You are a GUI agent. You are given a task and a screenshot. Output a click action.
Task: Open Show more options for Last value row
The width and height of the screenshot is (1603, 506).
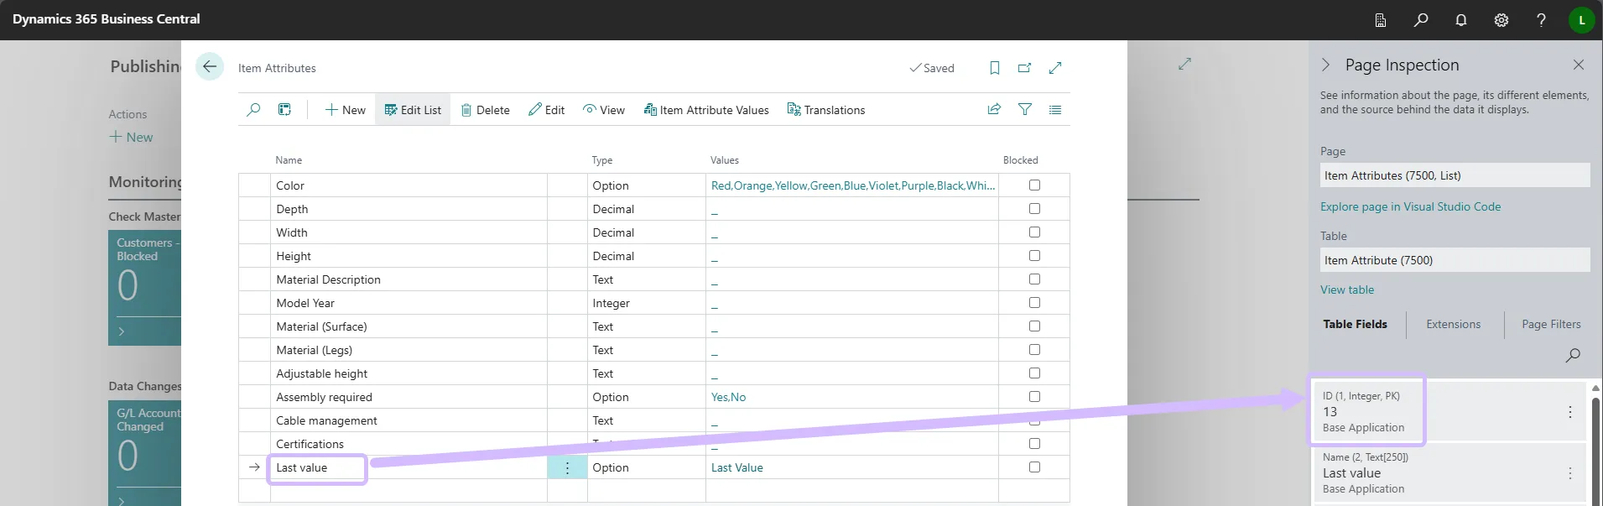[567, 468]
